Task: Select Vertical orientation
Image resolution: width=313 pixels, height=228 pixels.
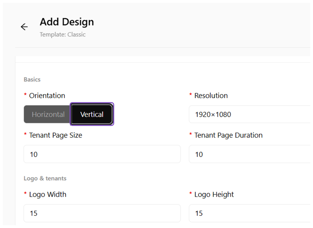Action: tap(92, 114)
